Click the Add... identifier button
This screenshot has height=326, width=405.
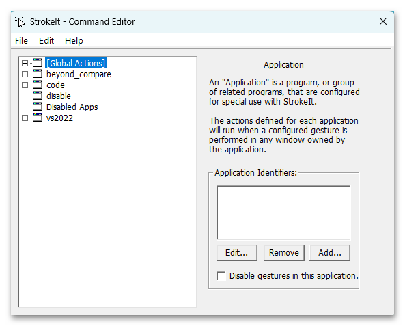pos(330,253)
